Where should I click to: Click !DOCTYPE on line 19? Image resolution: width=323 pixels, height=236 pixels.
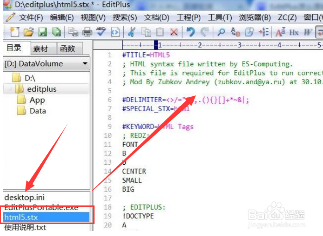[138, 216]
